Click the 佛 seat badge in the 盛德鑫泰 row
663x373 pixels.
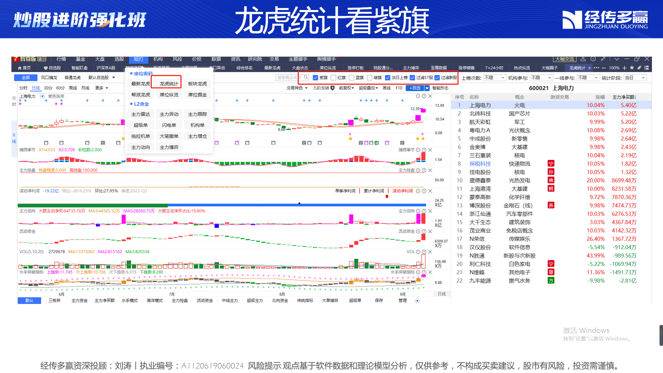pos(551,180)
